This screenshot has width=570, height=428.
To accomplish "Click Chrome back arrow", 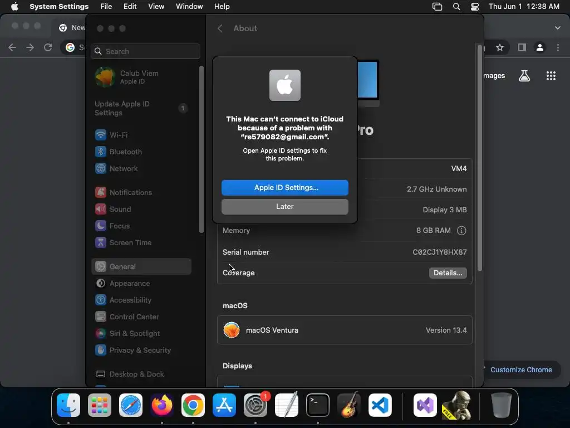I will pos(12,47).
